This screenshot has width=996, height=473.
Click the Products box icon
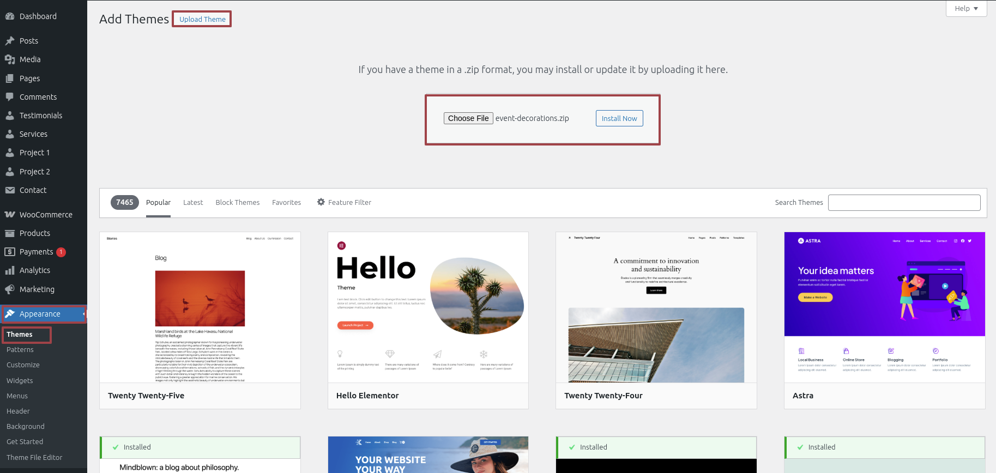point(10,233)
